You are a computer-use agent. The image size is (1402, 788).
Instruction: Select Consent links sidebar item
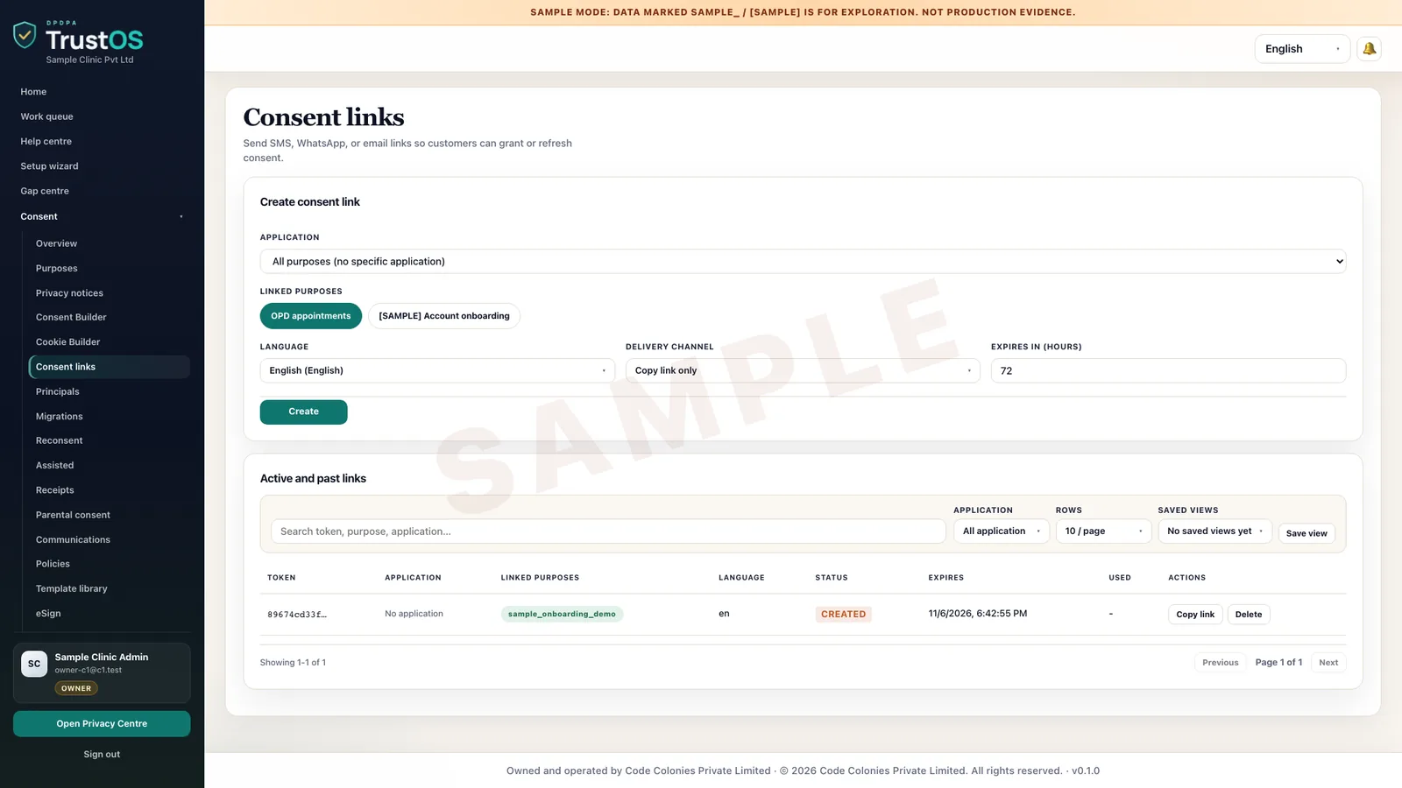[x=110, y=367]
